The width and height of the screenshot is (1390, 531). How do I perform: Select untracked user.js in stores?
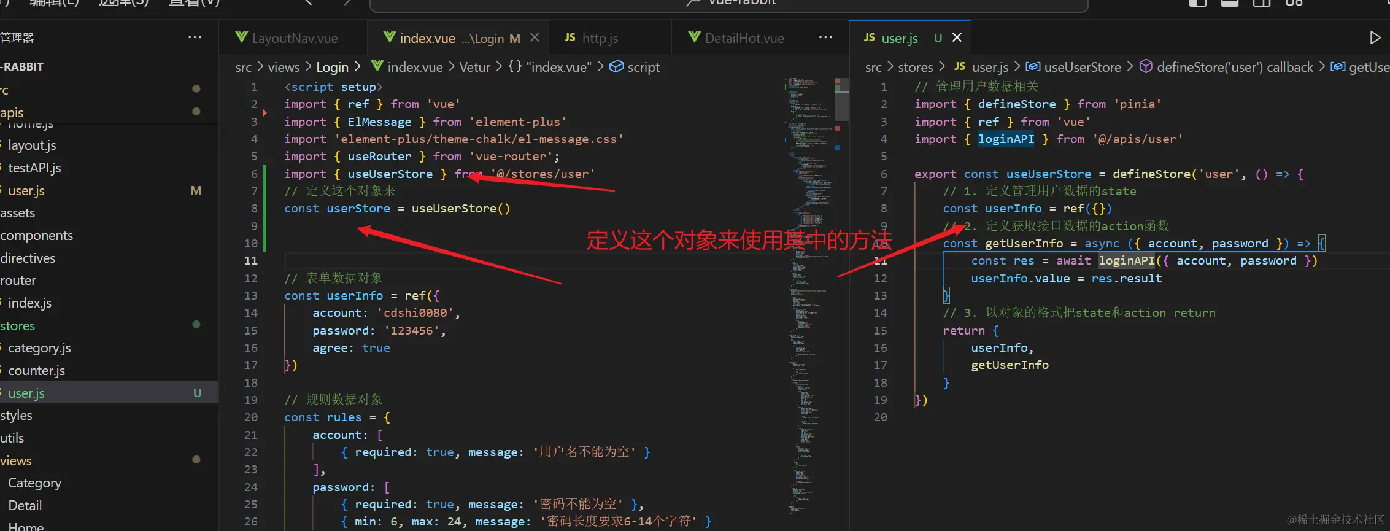[109, 393]
